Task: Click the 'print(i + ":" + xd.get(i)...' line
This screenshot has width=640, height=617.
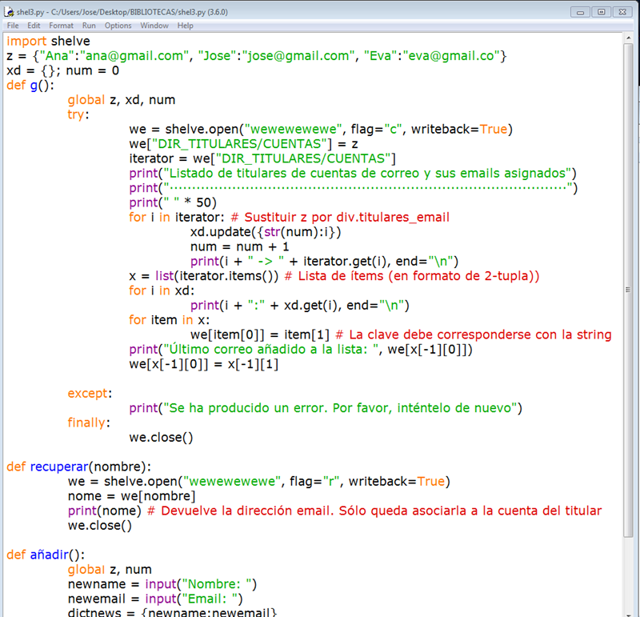Action: (x=299, y=306)
